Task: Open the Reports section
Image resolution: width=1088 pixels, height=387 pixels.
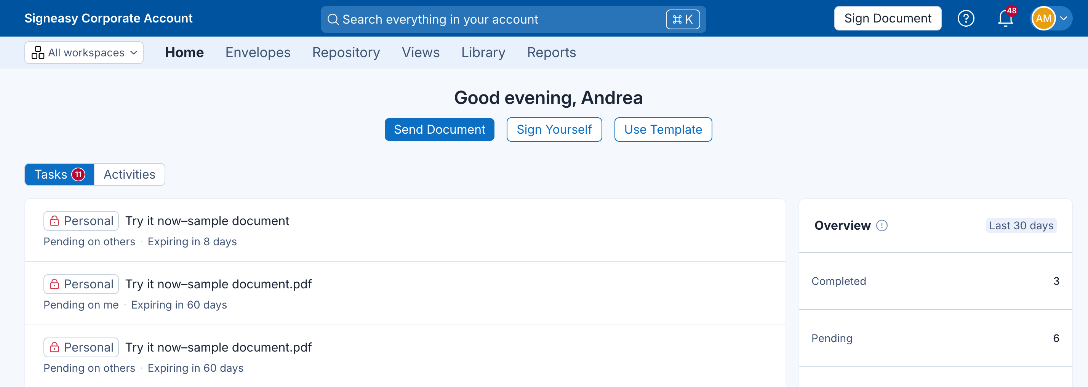Action: (x=551, y=53)
